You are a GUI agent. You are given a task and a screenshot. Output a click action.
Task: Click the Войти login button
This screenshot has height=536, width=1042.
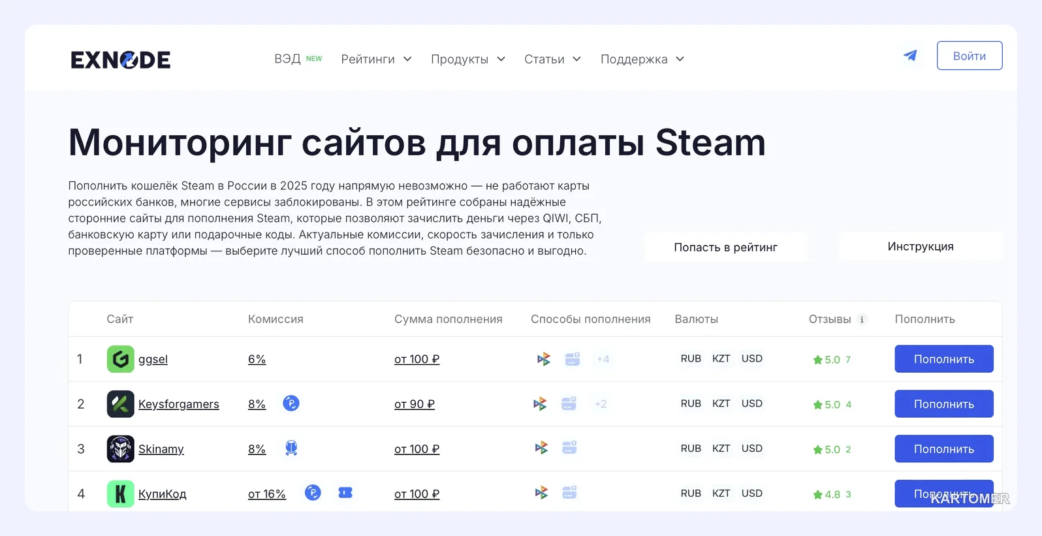(x=970, y=55)
